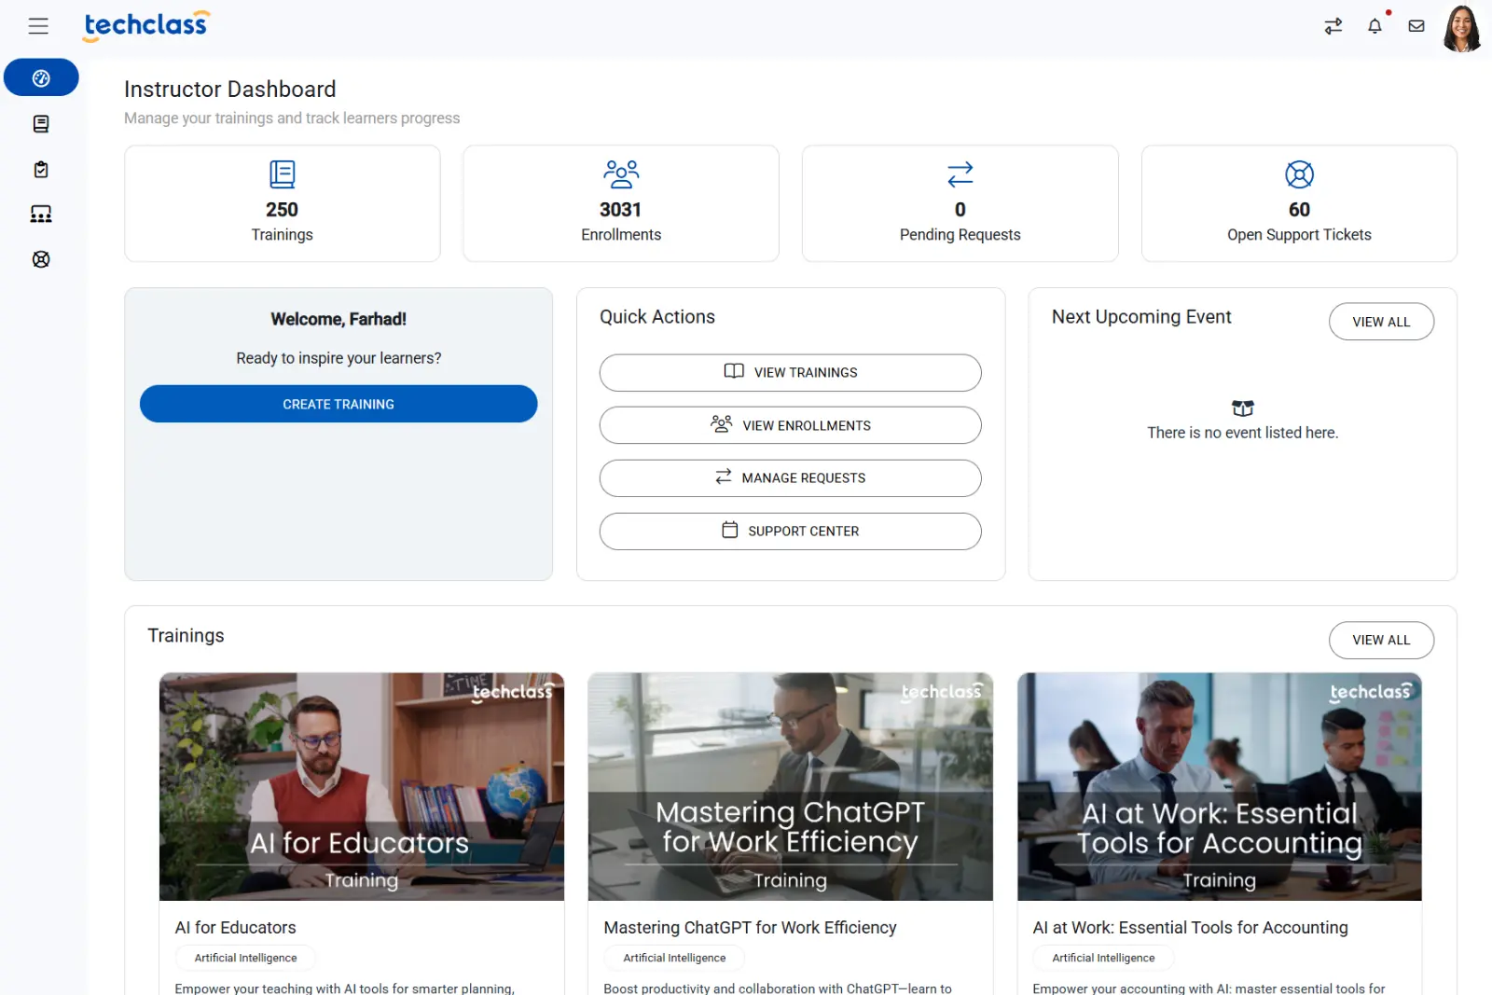Screen dimensions: 1492x995
Task: Click the Welcome, Farhad! text
Action: tap(338, 319)
